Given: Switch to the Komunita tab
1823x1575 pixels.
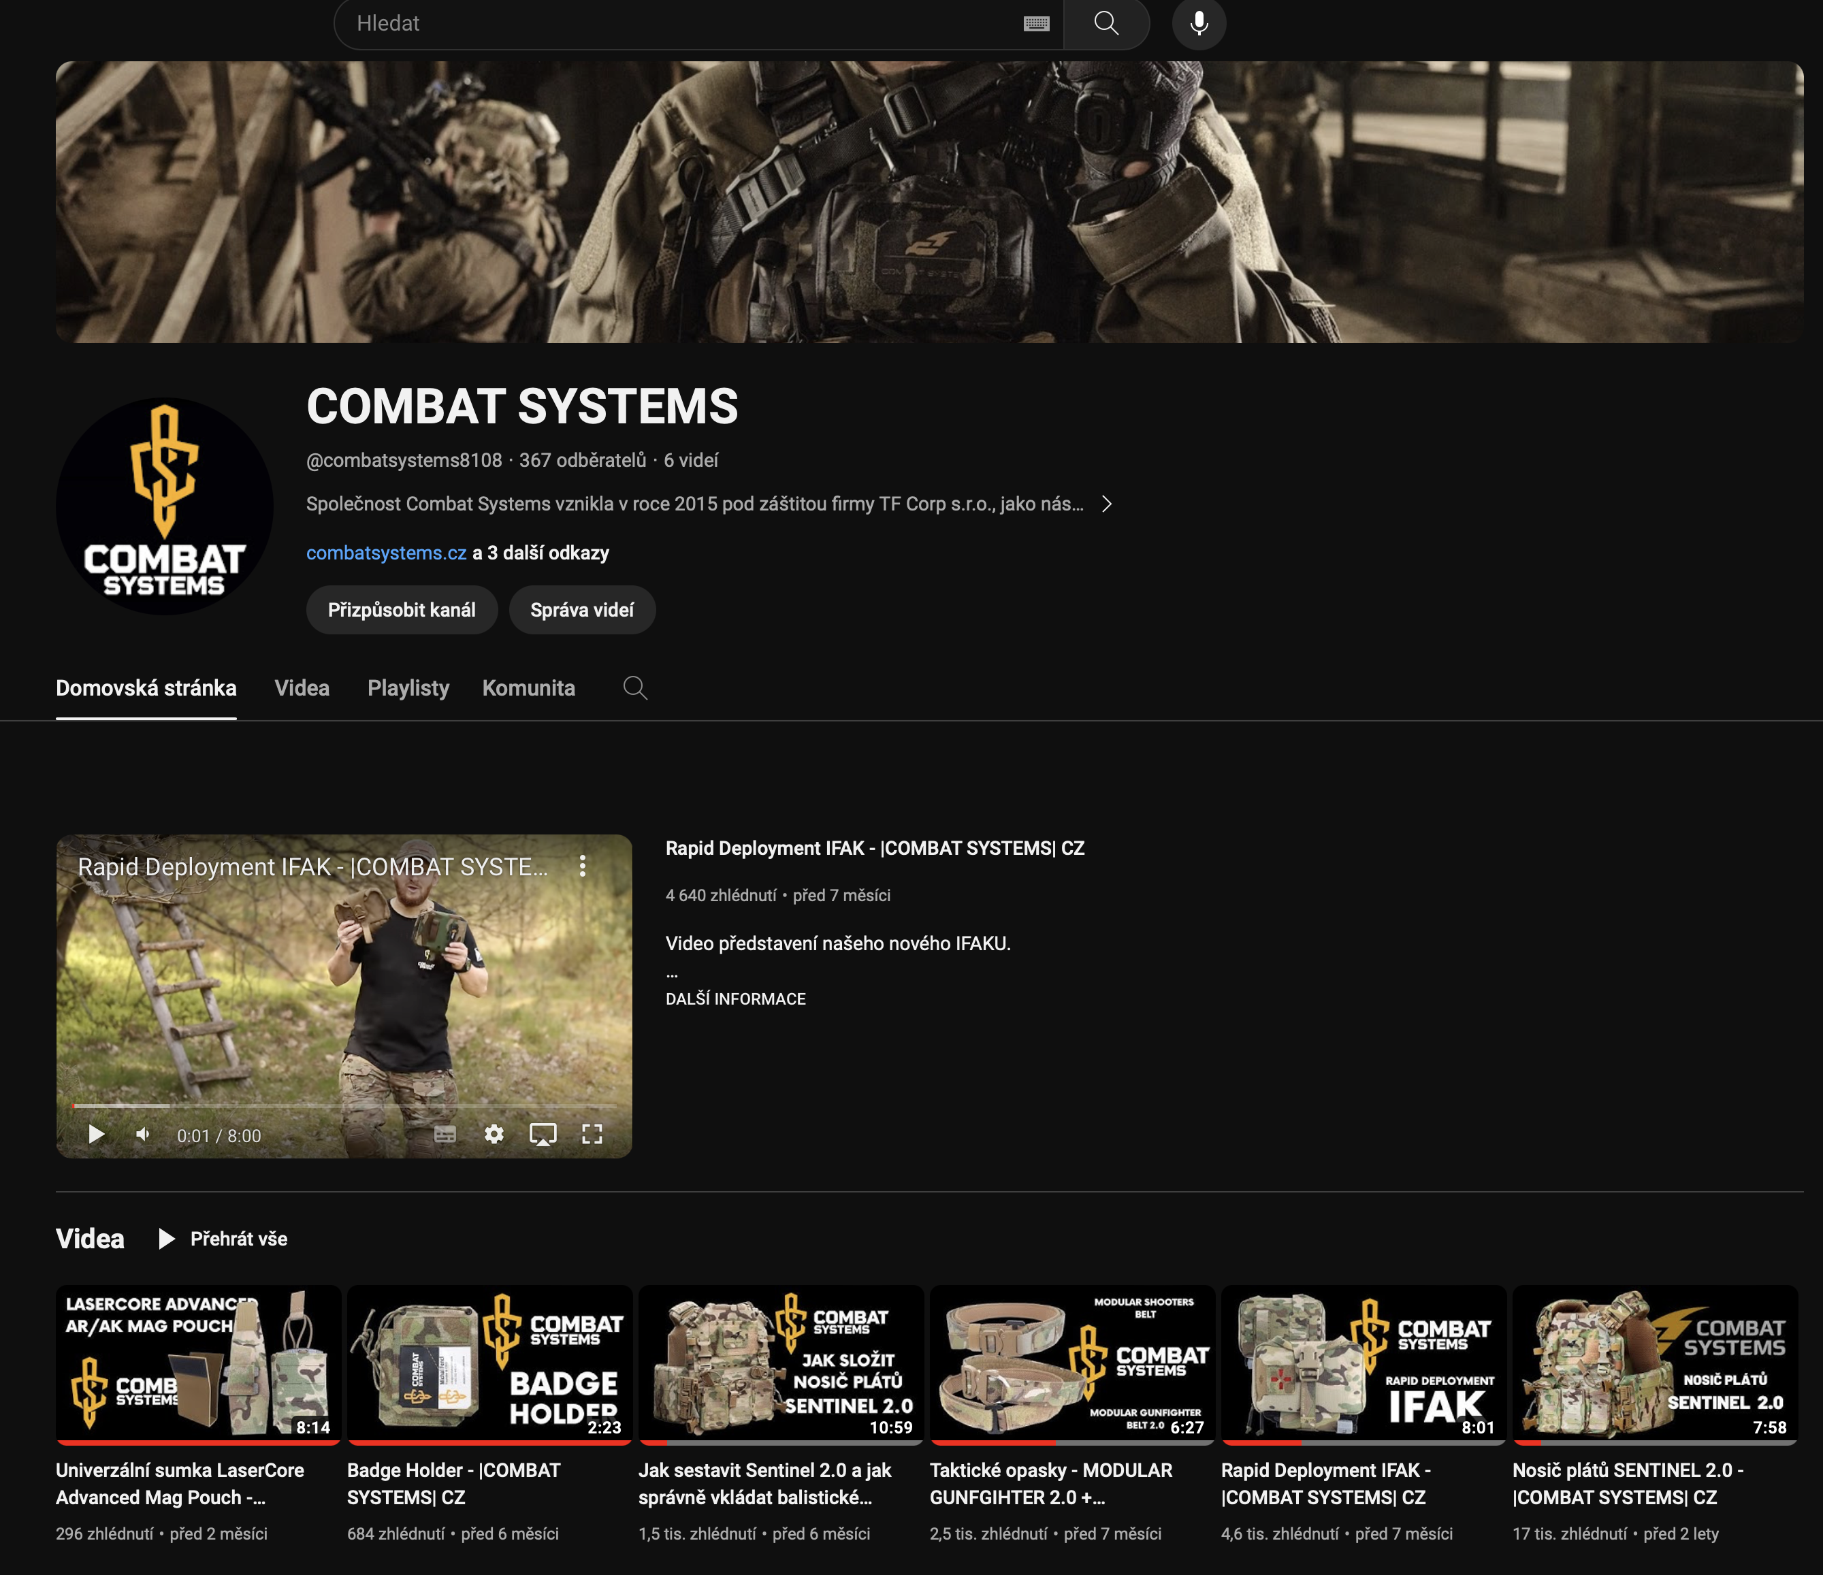Looking at the screenshot, I should [x=529, y=688].
